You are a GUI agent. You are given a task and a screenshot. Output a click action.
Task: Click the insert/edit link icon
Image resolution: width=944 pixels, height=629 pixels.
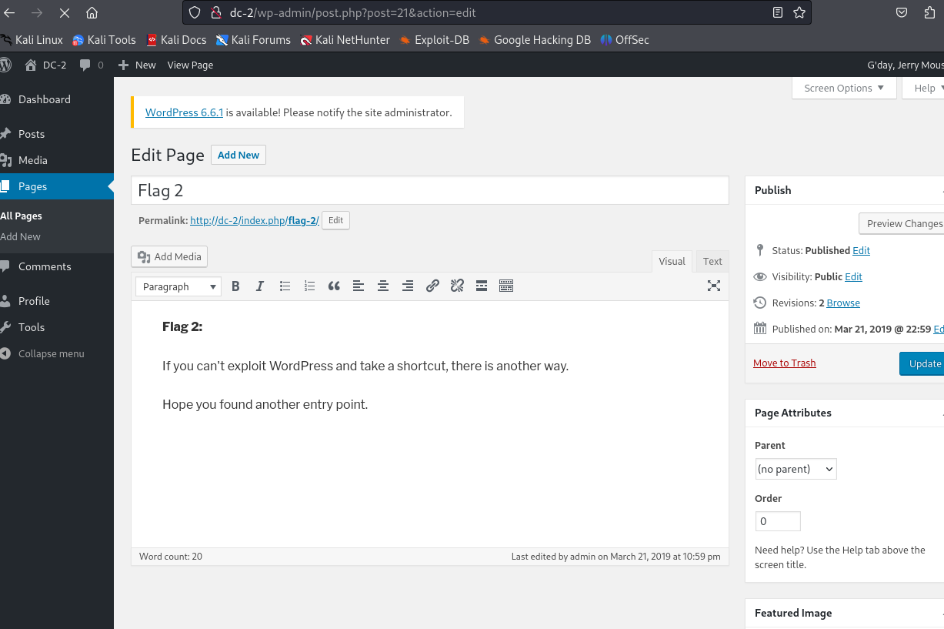432,286
